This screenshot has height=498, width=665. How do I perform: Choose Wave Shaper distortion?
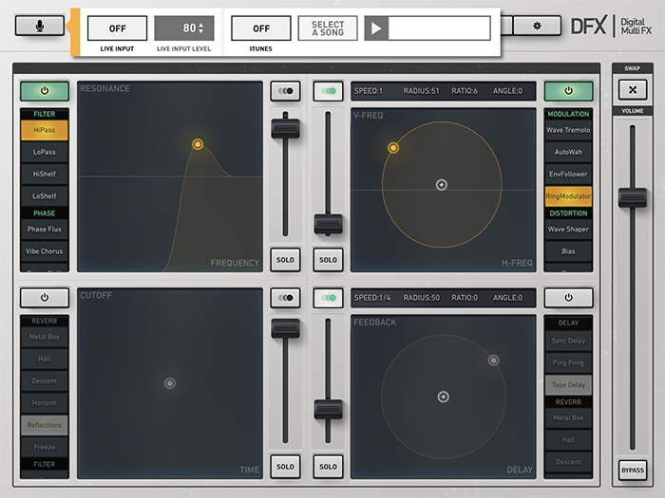(568, 230)
